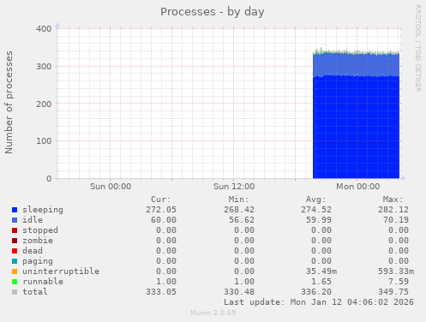The width and height of the screenshot is (426, 322).
Task: Click the 'Last update' timestamp line
Action: point(319,302)
